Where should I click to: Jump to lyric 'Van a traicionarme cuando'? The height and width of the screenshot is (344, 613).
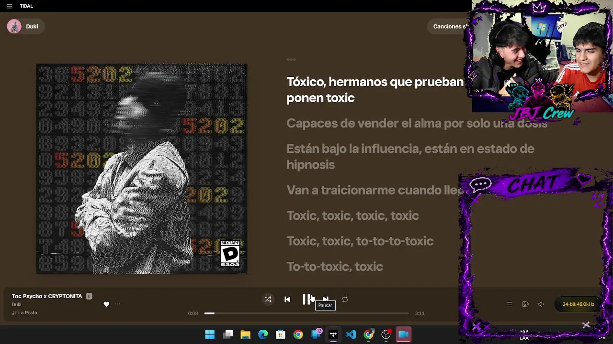click(375, 190)
